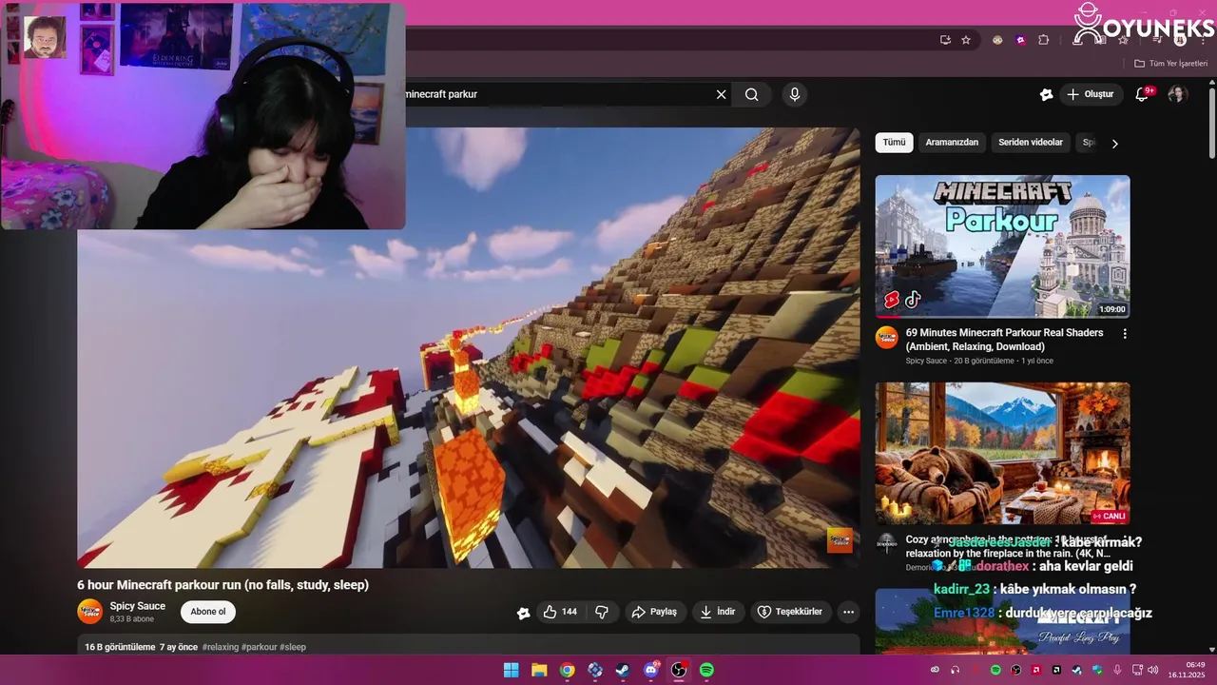Open OBS Studio from the taskbar
This screenshot has height=685, width=1217.
(x=679, y=670)
